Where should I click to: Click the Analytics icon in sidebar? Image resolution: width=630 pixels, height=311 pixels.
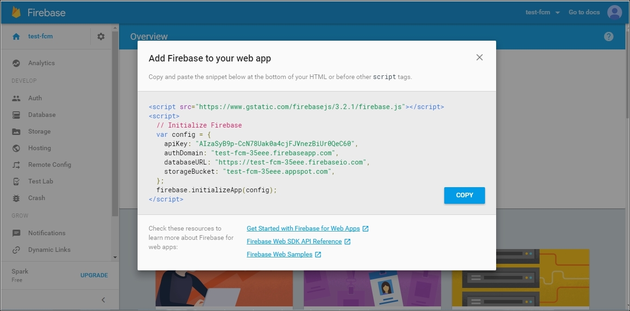click(16, 63)
